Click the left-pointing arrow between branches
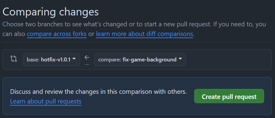This screenshot has height=118, width=275. coord(87,57)
